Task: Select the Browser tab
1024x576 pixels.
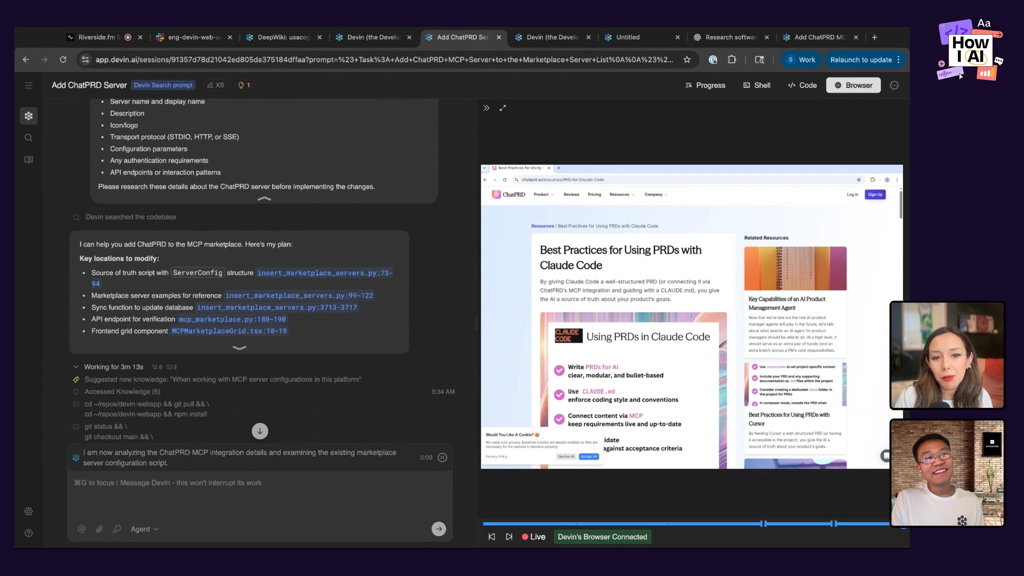Action: tap(853, 85)
